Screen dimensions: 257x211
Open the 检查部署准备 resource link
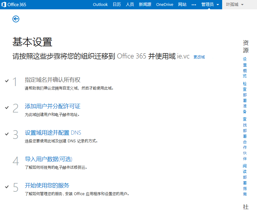[x=245, y=98]
